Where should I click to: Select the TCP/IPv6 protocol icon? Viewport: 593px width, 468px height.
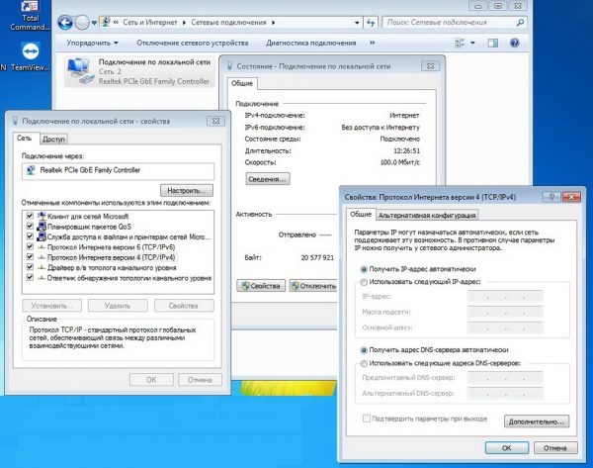pos(42,247)
